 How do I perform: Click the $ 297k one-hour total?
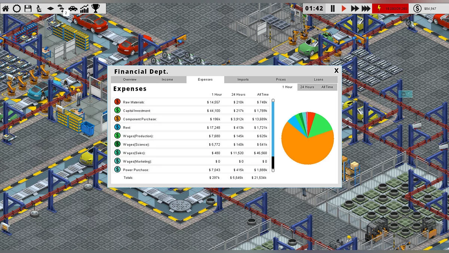[215, 178]
